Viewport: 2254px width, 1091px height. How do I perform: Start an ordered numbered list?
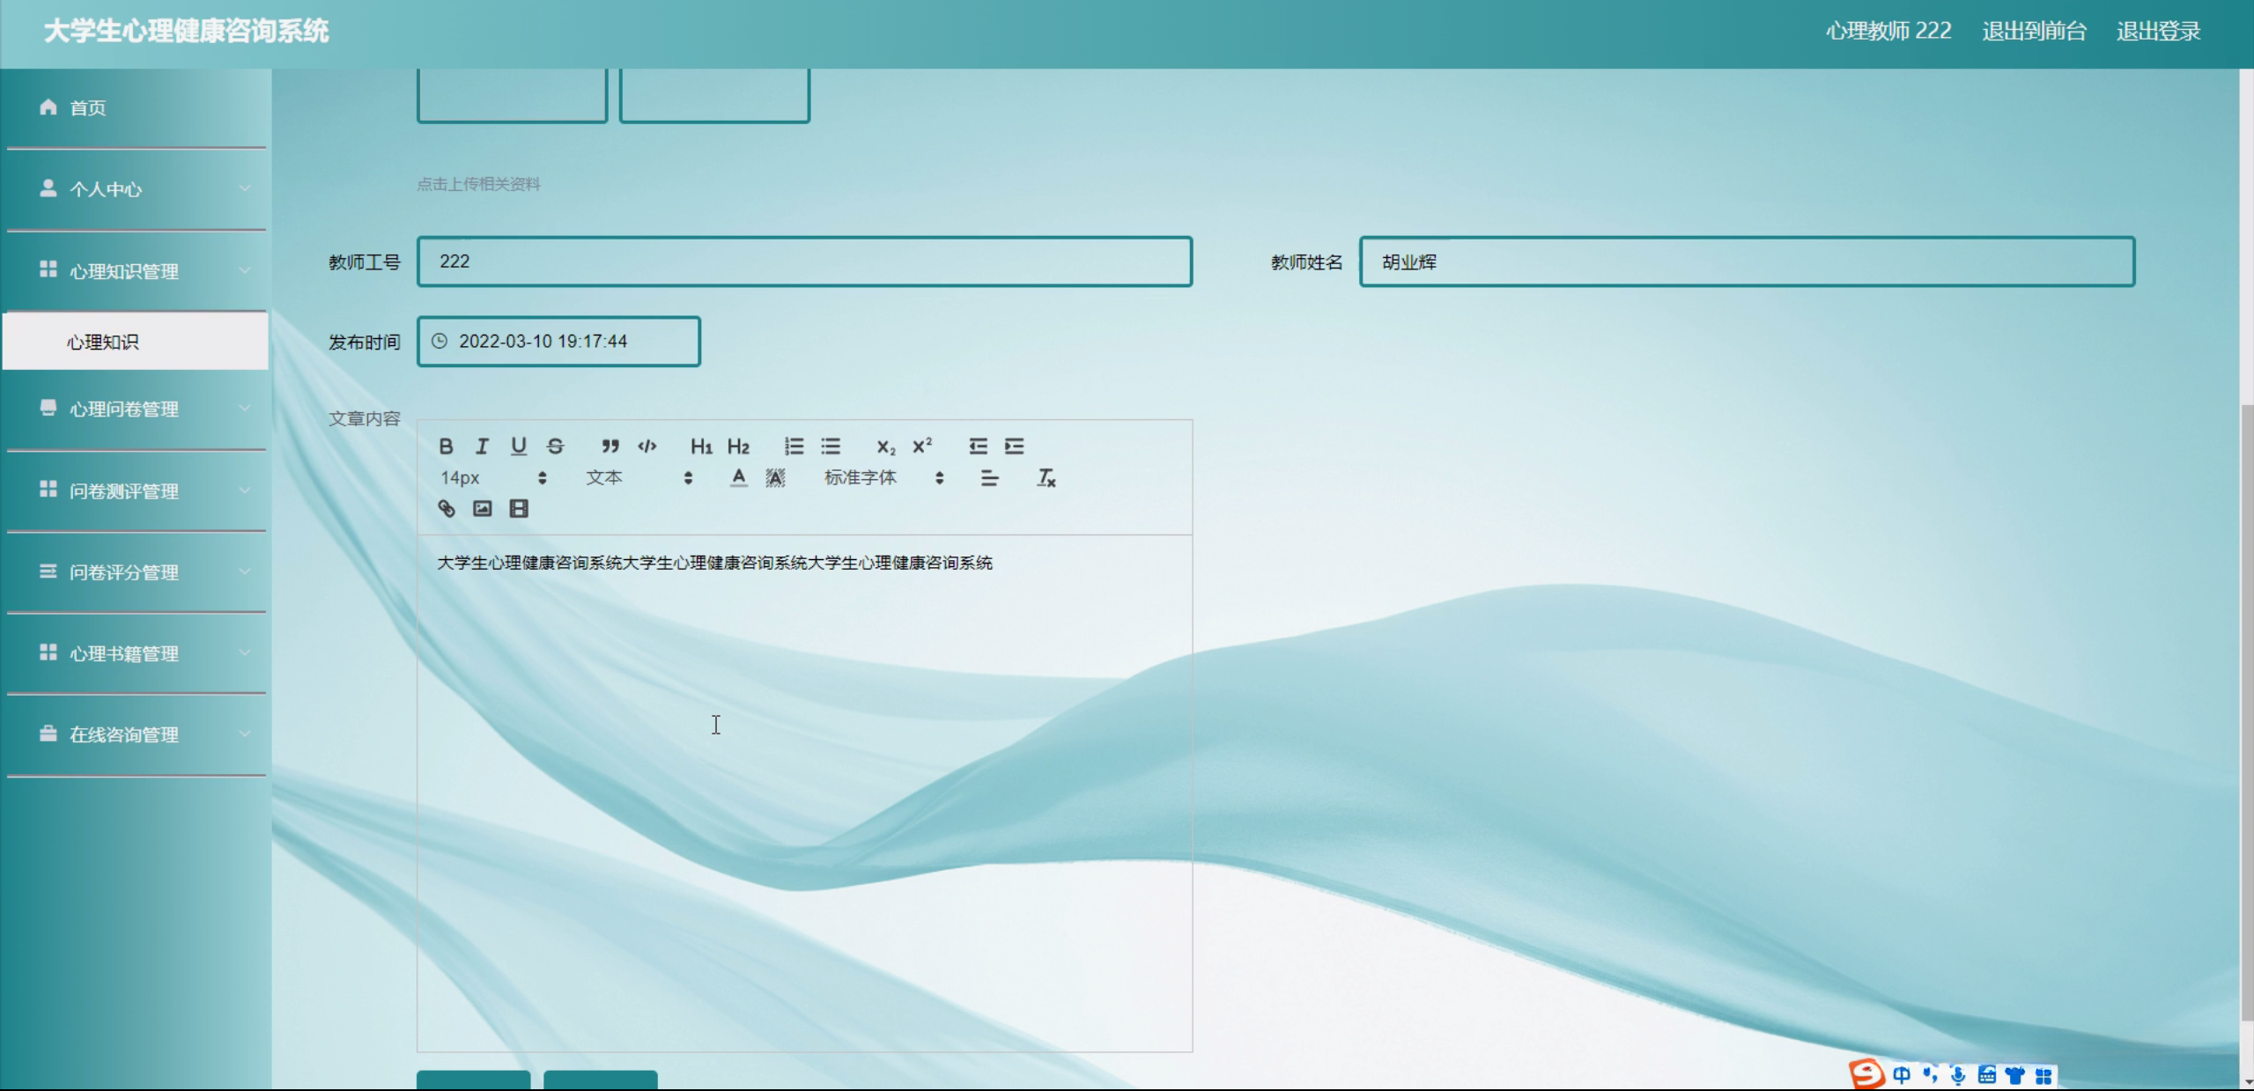[x=794, y=446]
